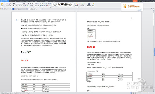Open the font name dropdown
Viewport: 155px width, 94px height.
coord(18,4)
